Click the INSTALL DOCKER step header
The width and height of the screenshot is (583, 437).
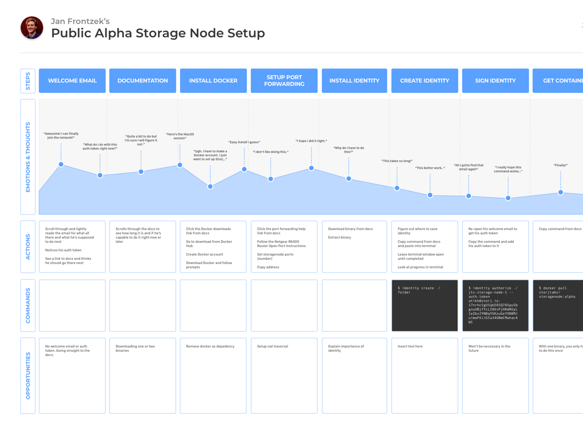tap(213, 80)
